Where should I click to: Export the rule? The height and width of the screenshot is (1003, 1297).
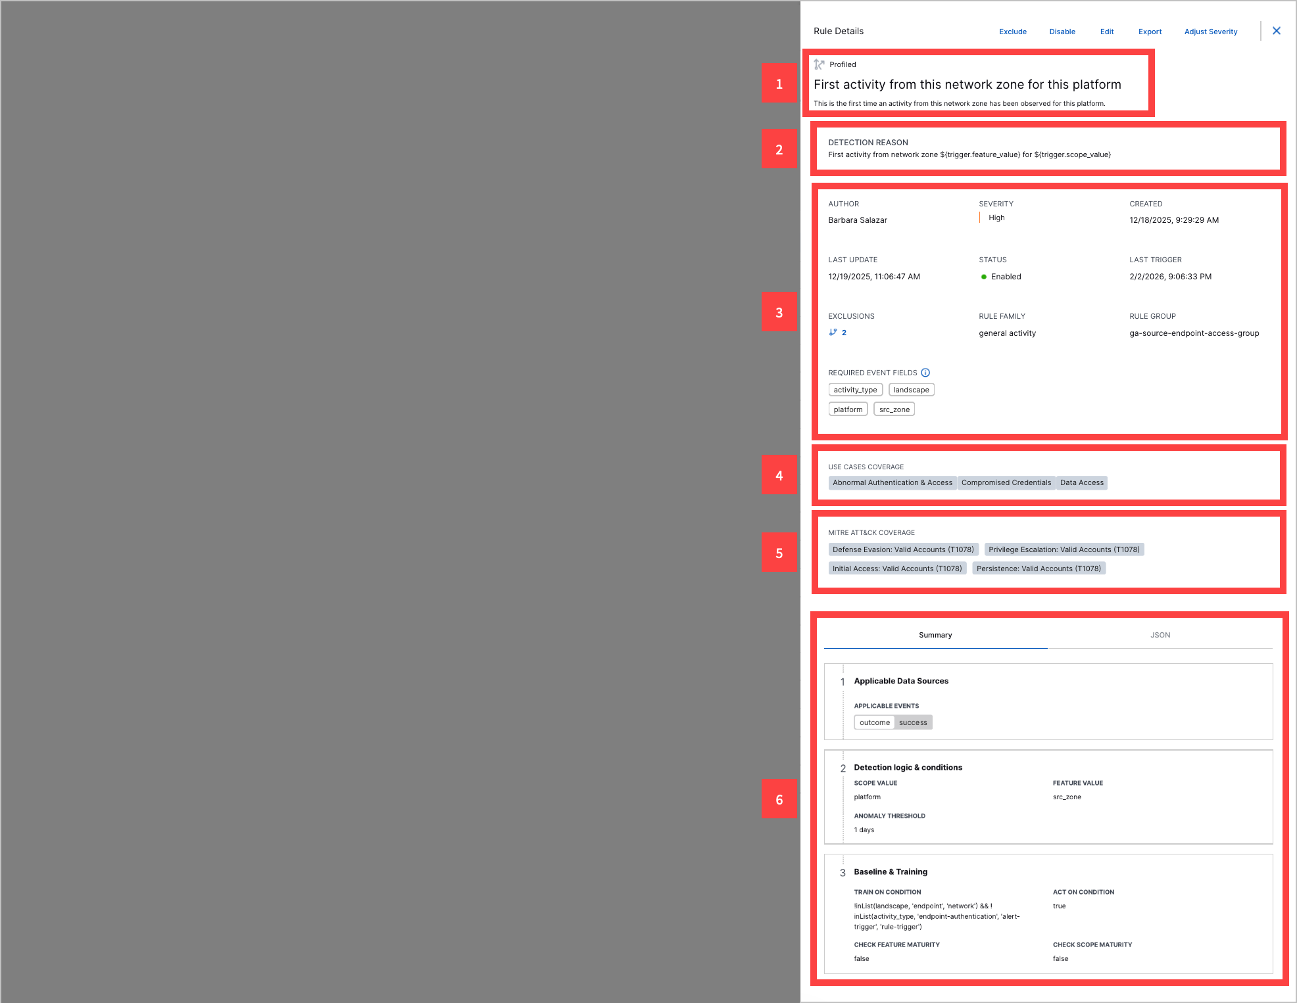tap(1150, 32)
